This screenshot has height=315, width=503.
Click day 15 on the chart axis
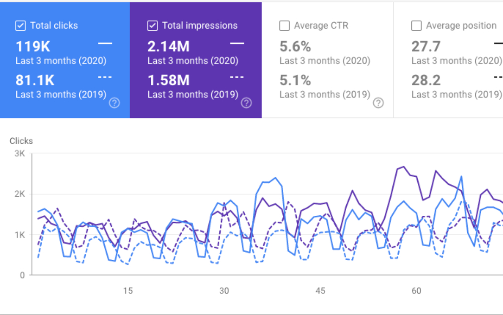pyautogui.click(x=128, y=291)
